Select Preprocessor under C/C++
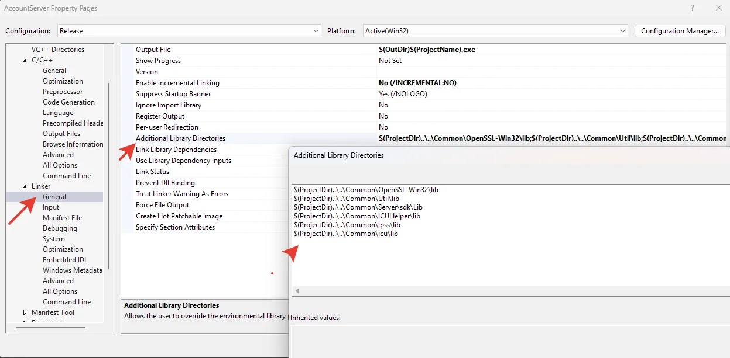This screenshot has width=730, height=358. coord(63,92)
